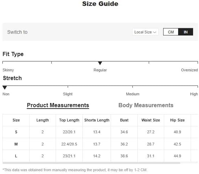
Task: Click the Hip Size column header
Action: (177, 120)
